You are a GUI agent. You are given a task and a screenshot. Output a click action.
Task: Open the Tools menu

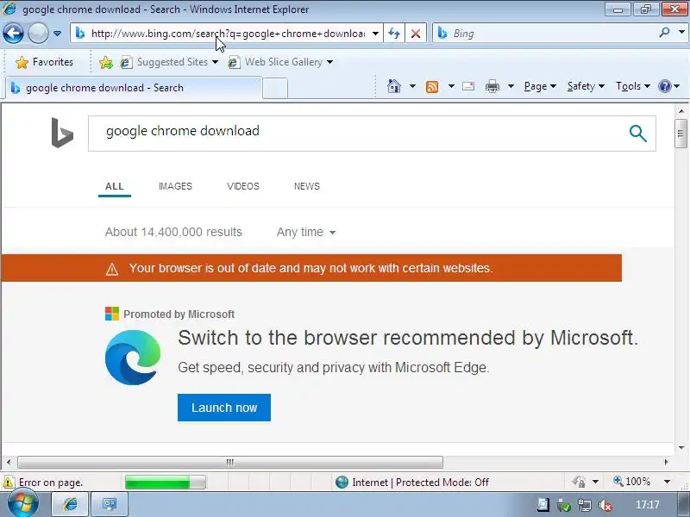tap(633, 86)
